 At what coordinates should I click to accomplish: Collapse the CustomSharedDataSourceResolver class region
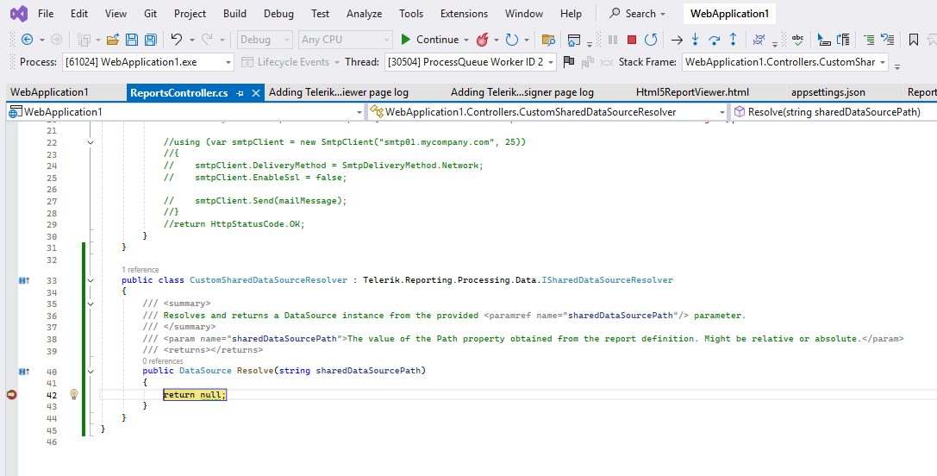[x=91, y=280]
